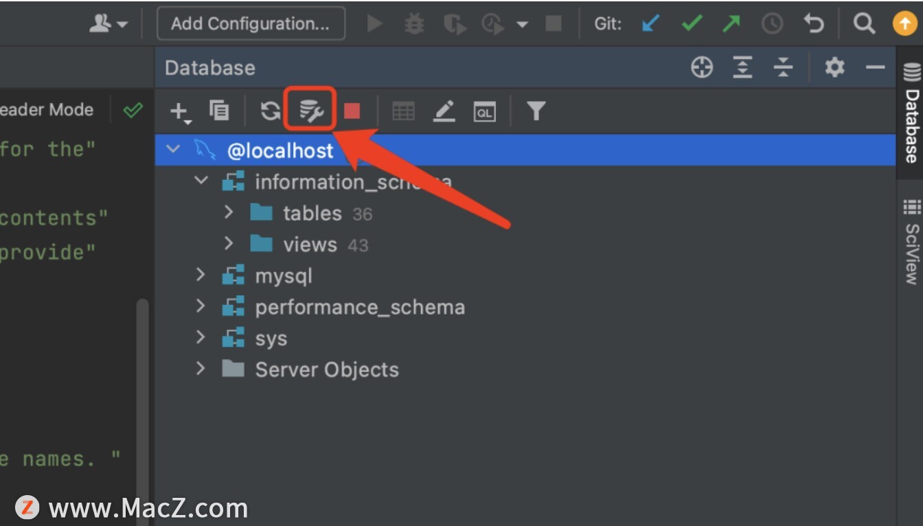This screenshot has width=923, height=526.
Task: Click the Debug bug icon
Action: 414,24
